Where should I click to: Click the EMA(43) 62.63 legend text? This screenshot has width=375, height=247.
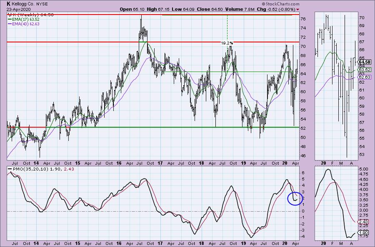[x=25, y=24]
